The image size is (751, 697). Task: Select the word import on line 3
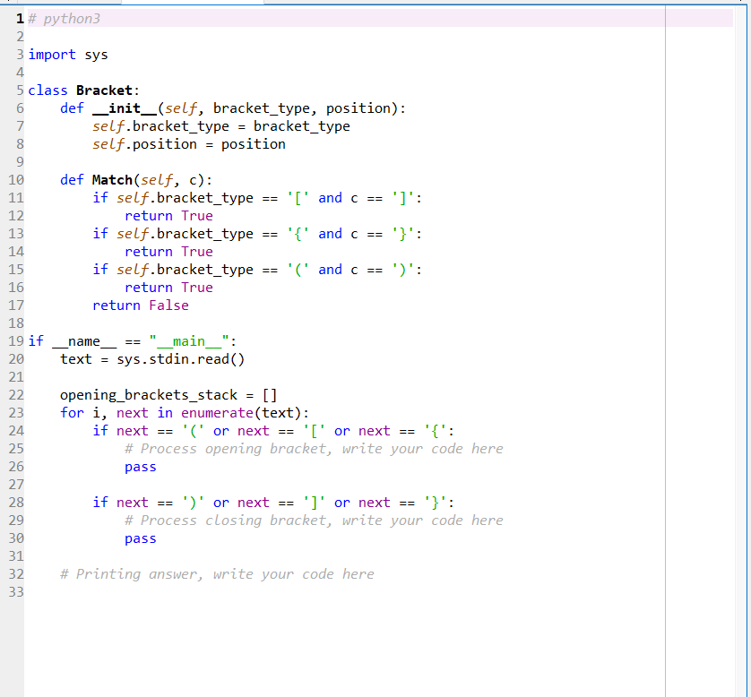51,54
